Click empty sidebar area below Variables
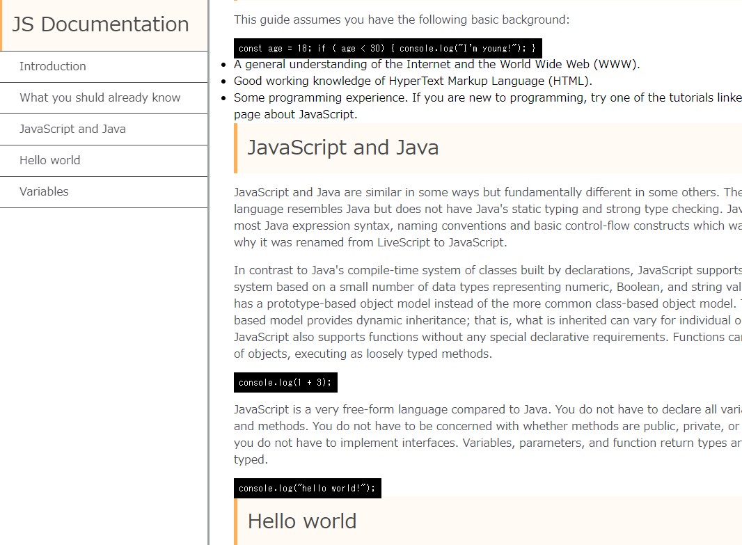This screenshot has width=742, height=545. click(104, 376)
